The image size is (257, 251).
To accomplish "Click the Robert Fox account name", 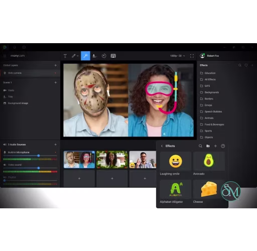I will (x=213, y=56).
